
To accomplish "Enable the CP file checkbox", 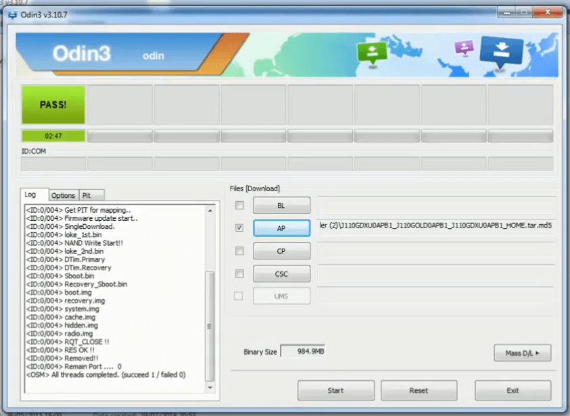I will tap(239, 251).
